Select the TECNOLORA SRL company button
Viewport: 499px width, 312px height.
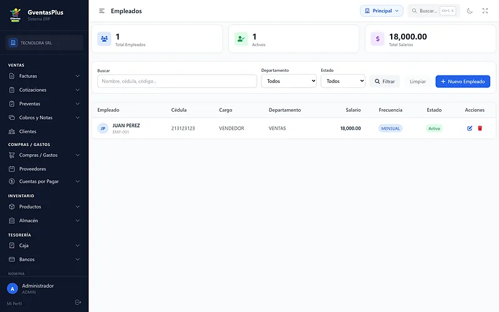coord(44,42)
